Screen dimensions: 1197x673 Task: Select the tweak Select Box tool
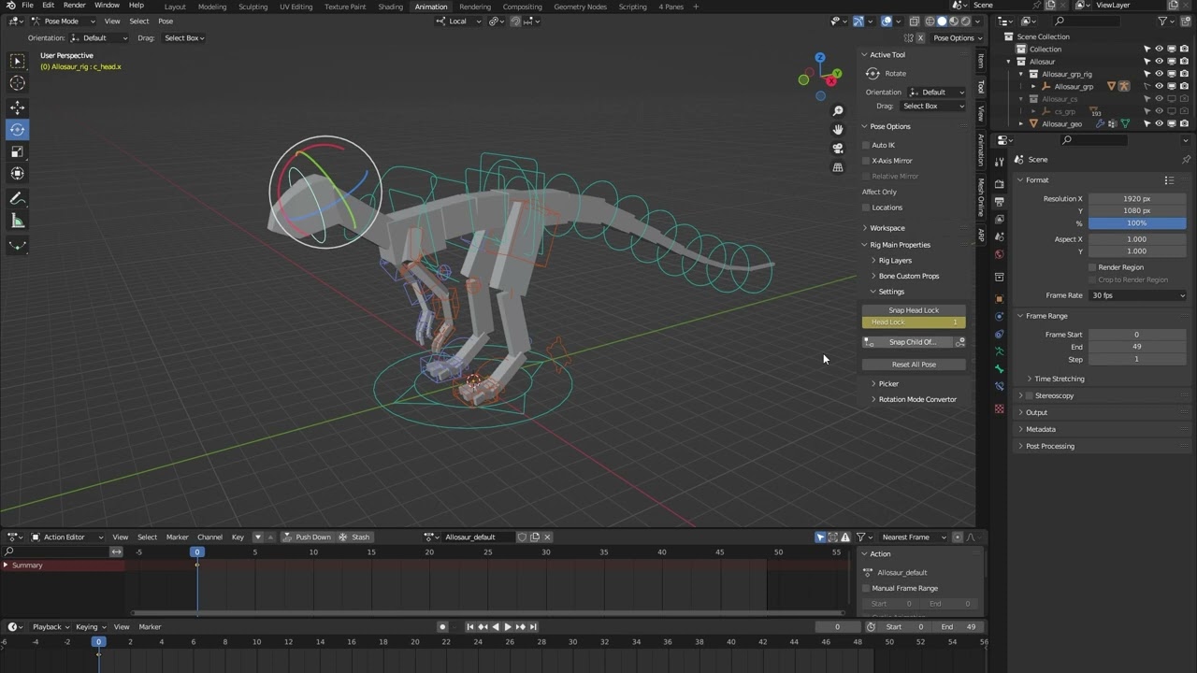click(x=17, y=61)
